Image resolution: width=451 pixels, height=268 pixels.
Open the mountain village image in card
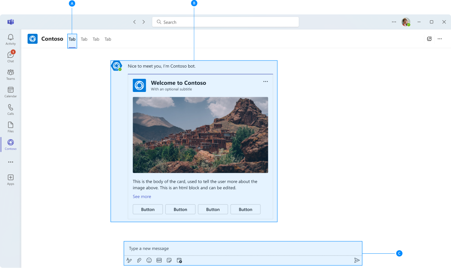(200, 135)
